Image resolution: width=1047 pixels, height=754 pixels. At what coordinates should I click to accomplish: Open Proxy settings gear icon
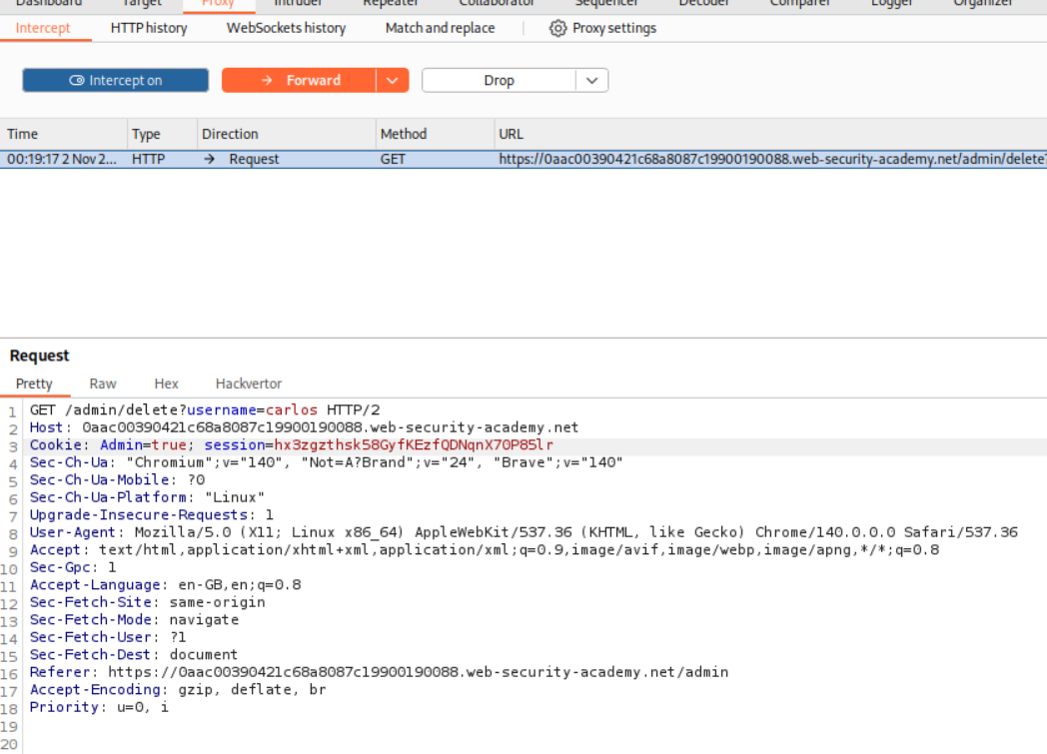(557, 28)
